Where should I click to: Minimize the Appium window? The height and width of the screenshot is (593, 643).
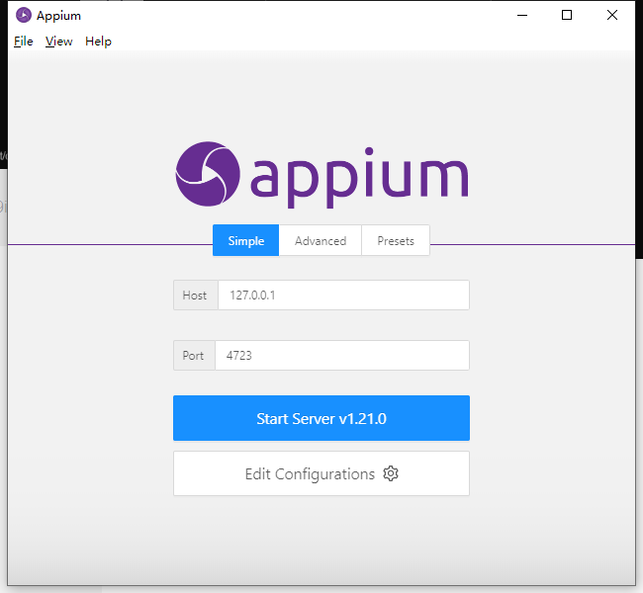tap(522, 15)
